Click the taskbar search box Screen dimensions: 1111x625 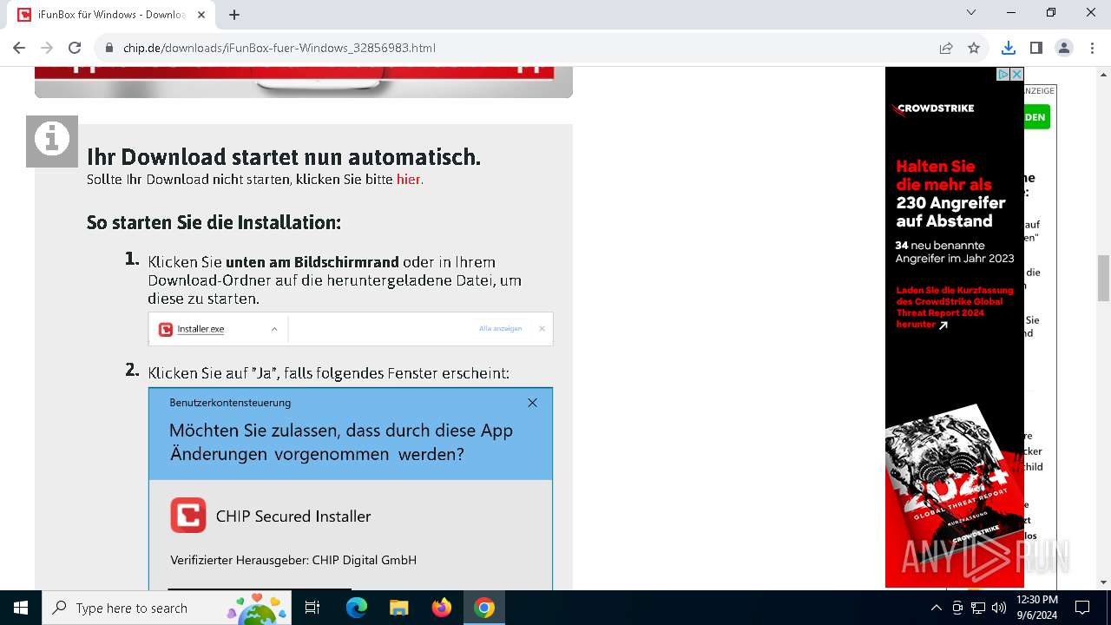coord(167,608)
